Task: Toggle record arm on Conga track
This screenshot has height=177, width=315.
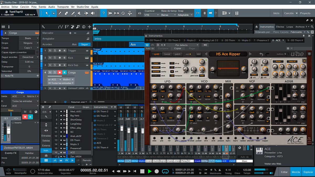Action: (60, 72)
